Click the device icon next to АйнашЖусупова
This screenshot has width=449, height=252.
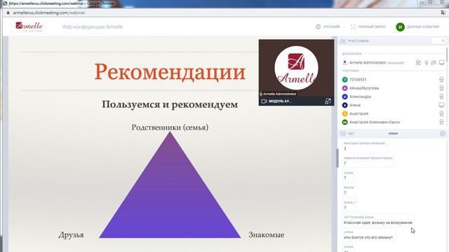coord(441,88)
